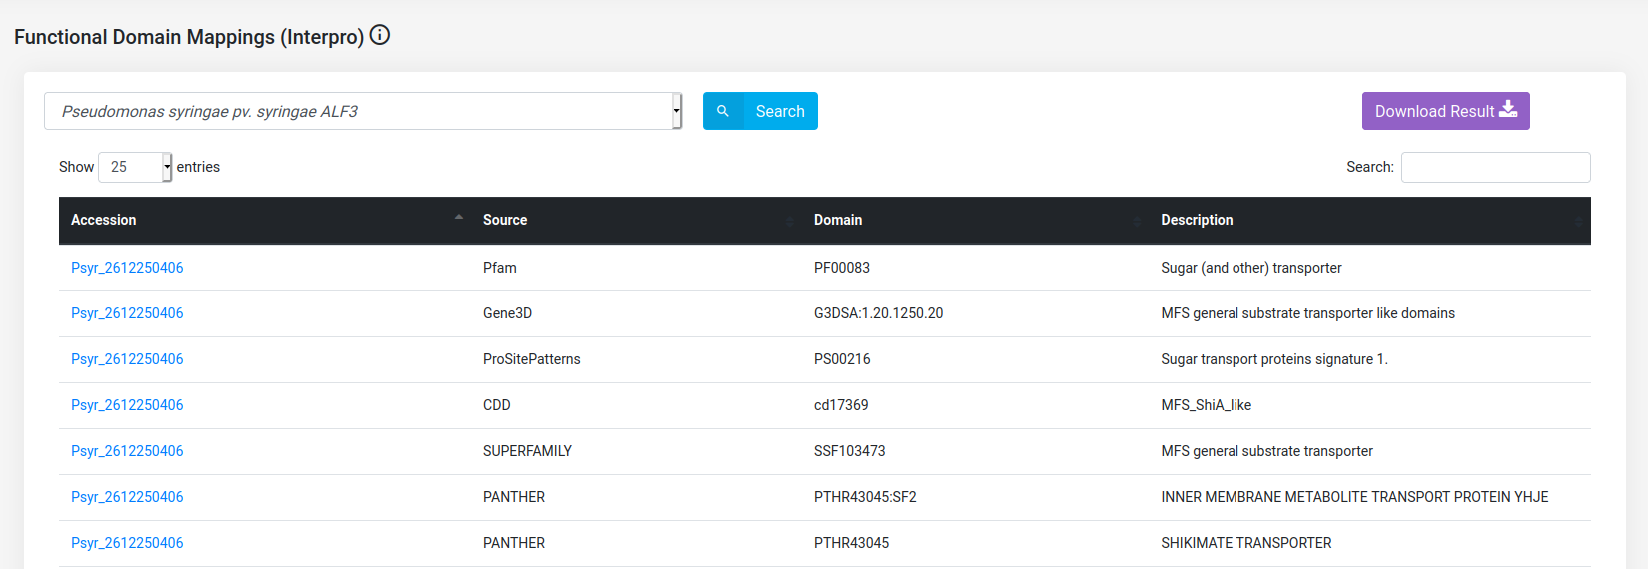Open Psyr_2612250406 link in the SUPERFAMILY row
Viewport: 1648px width, 569px height.
tap(127, 451)
